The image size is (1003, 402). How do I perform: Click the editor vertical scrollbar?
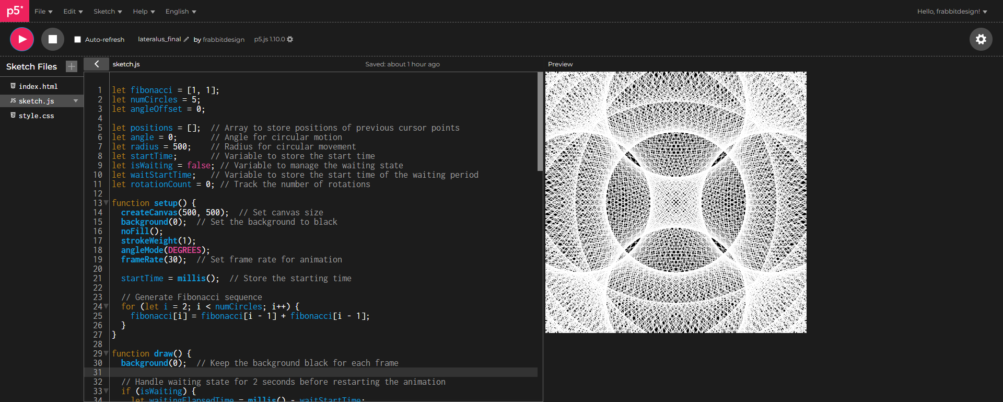[x=540, y=121]
